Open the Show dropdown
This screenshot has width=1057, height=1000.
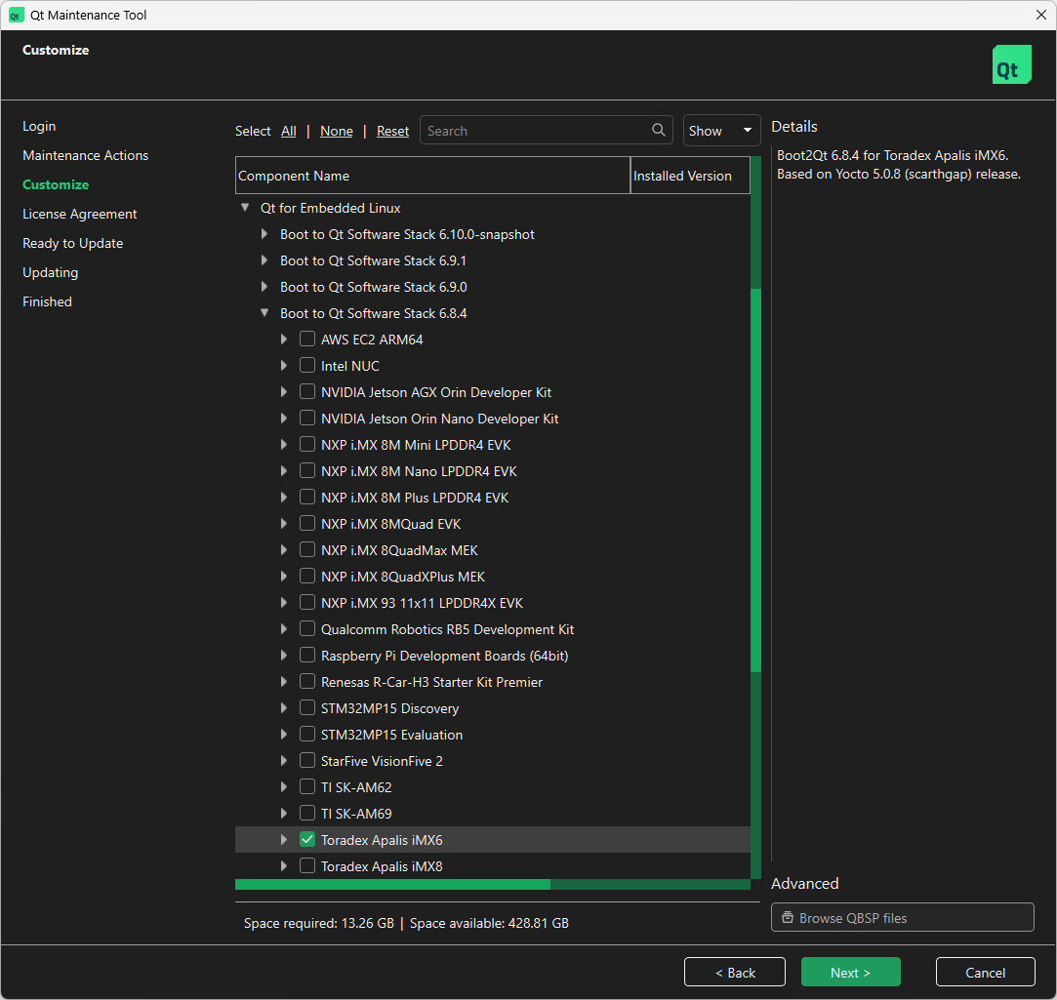[721, 131]
